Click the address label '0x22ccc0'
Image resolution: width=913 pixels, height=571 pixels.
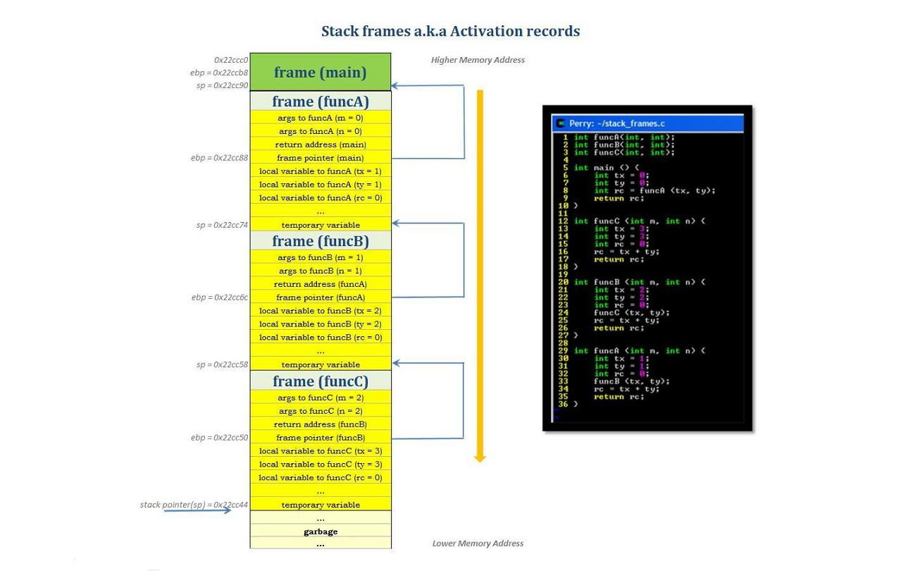(231, 60)
